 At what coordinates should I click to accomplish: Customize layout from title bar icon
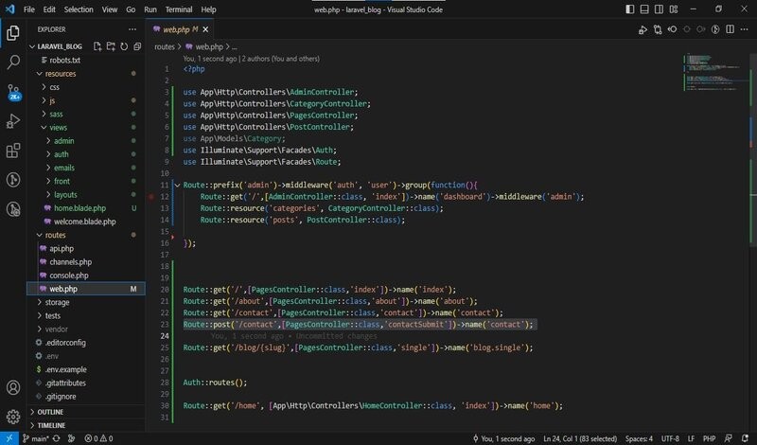click(674, 9)
